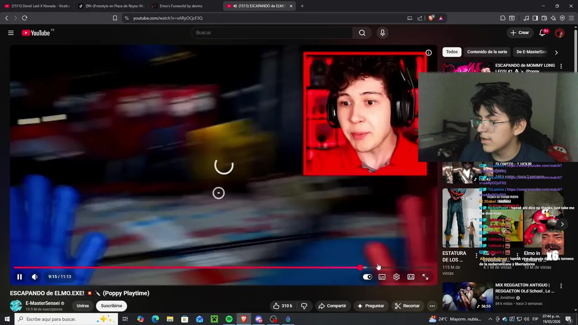
Task: Click the Recortar clip button
Action: click(x=407, y=306)
